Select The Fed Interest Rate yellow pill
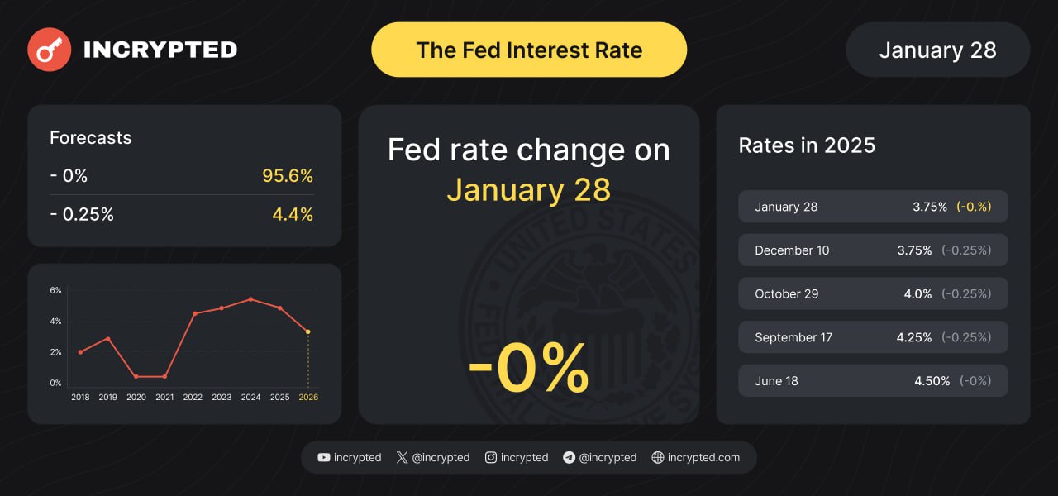Screen dimensions: 1058x496 pos(529,50)
